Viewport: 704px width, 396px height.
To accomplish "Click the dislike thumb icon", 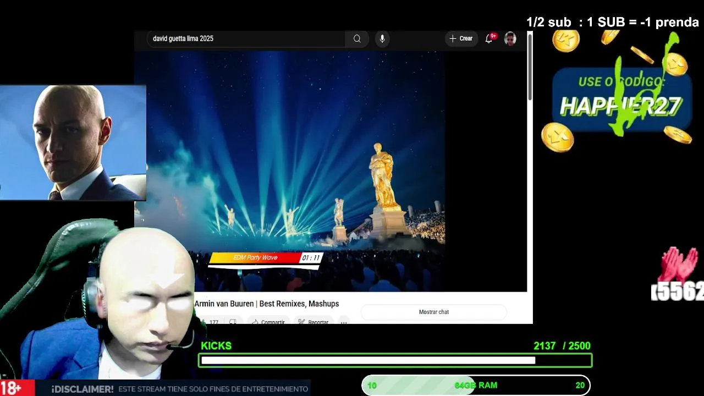I will 233,322.
